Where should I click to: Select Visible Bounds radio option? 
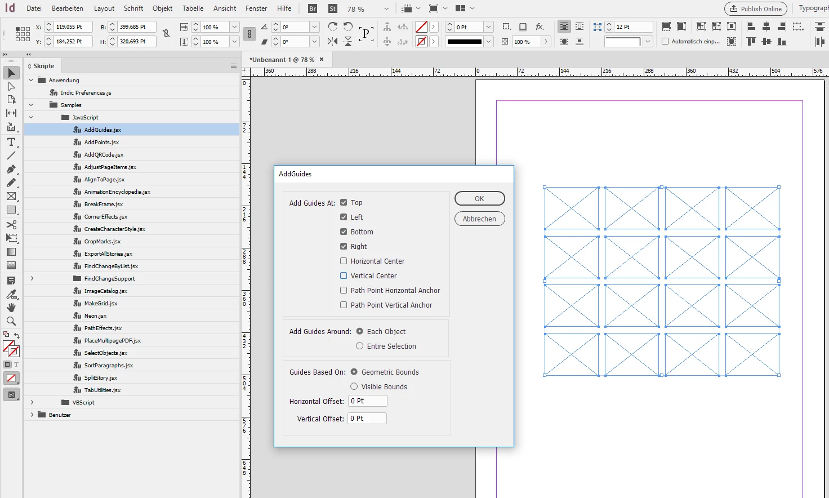point(354,386)
